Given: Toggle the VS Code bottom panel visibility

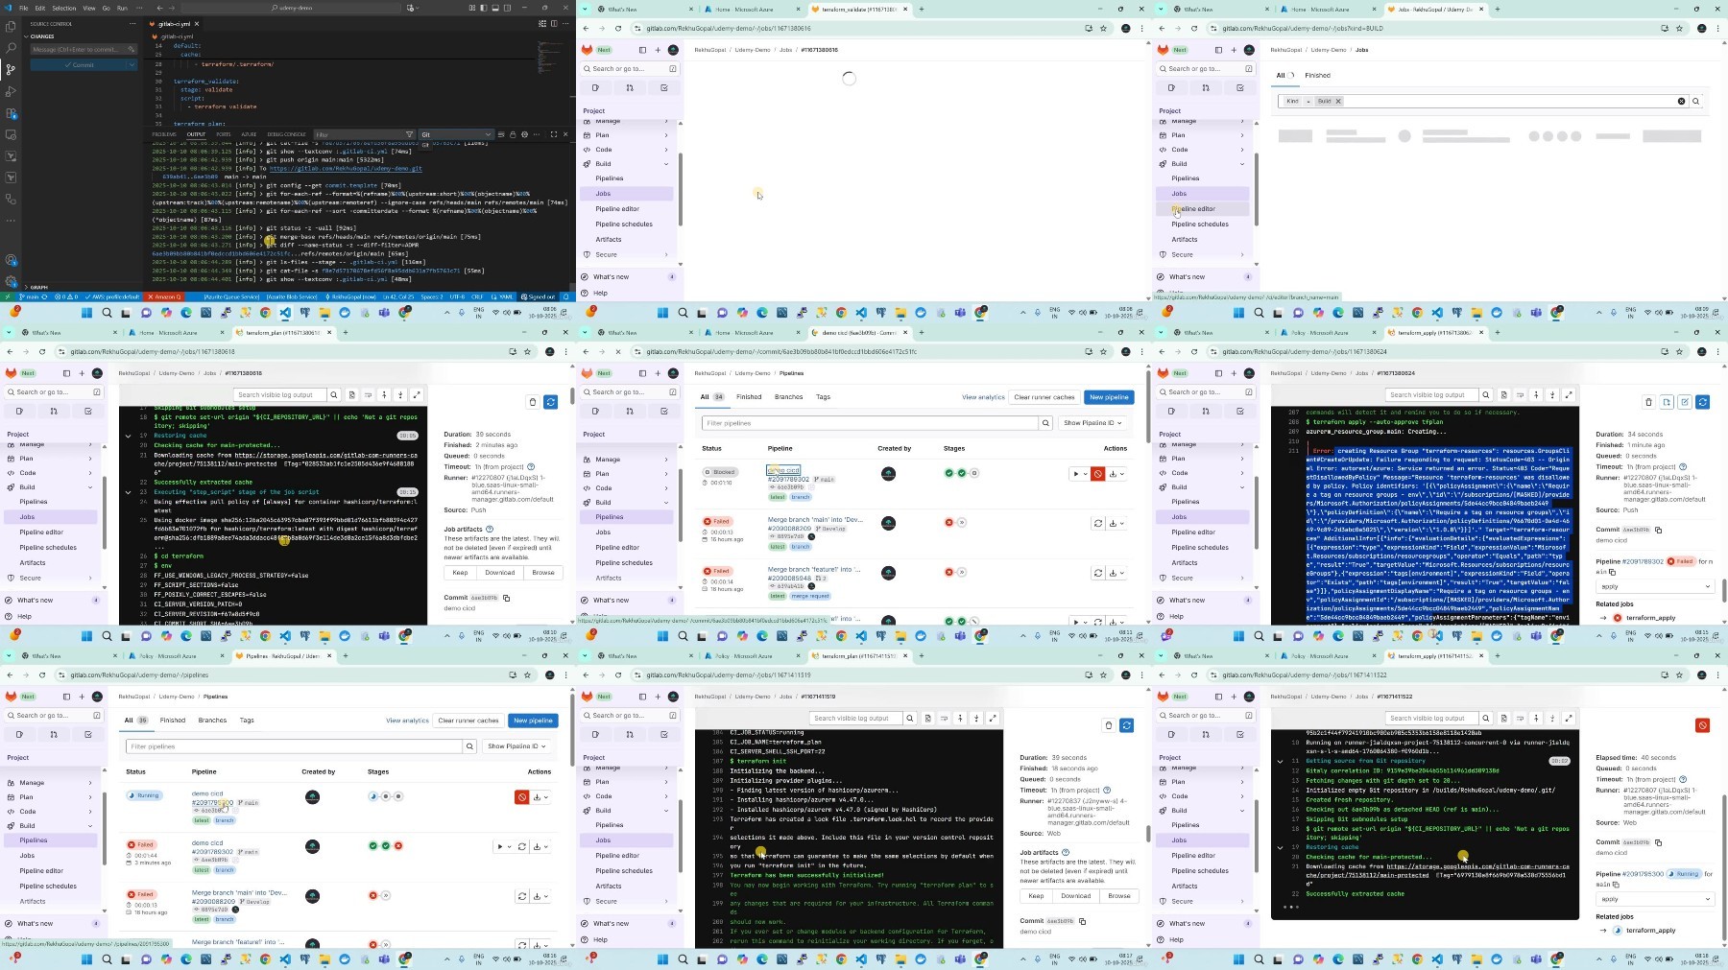Looking at the screenshot, I should 495,8.
